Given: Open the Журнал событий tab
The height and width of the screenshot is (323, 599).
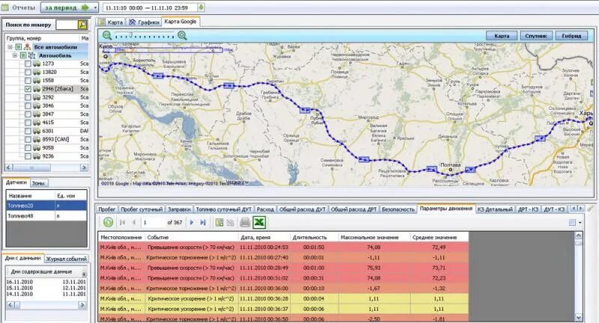Looking at the screenshot, I should (67, 259).
